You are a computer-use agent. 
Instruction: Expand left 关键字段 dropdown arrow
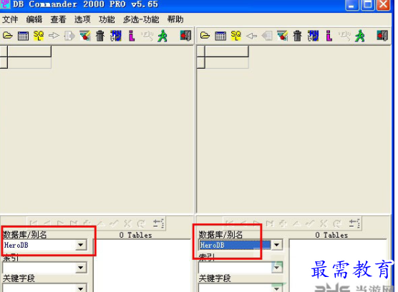pyautogui.click(x=81, y=288)
